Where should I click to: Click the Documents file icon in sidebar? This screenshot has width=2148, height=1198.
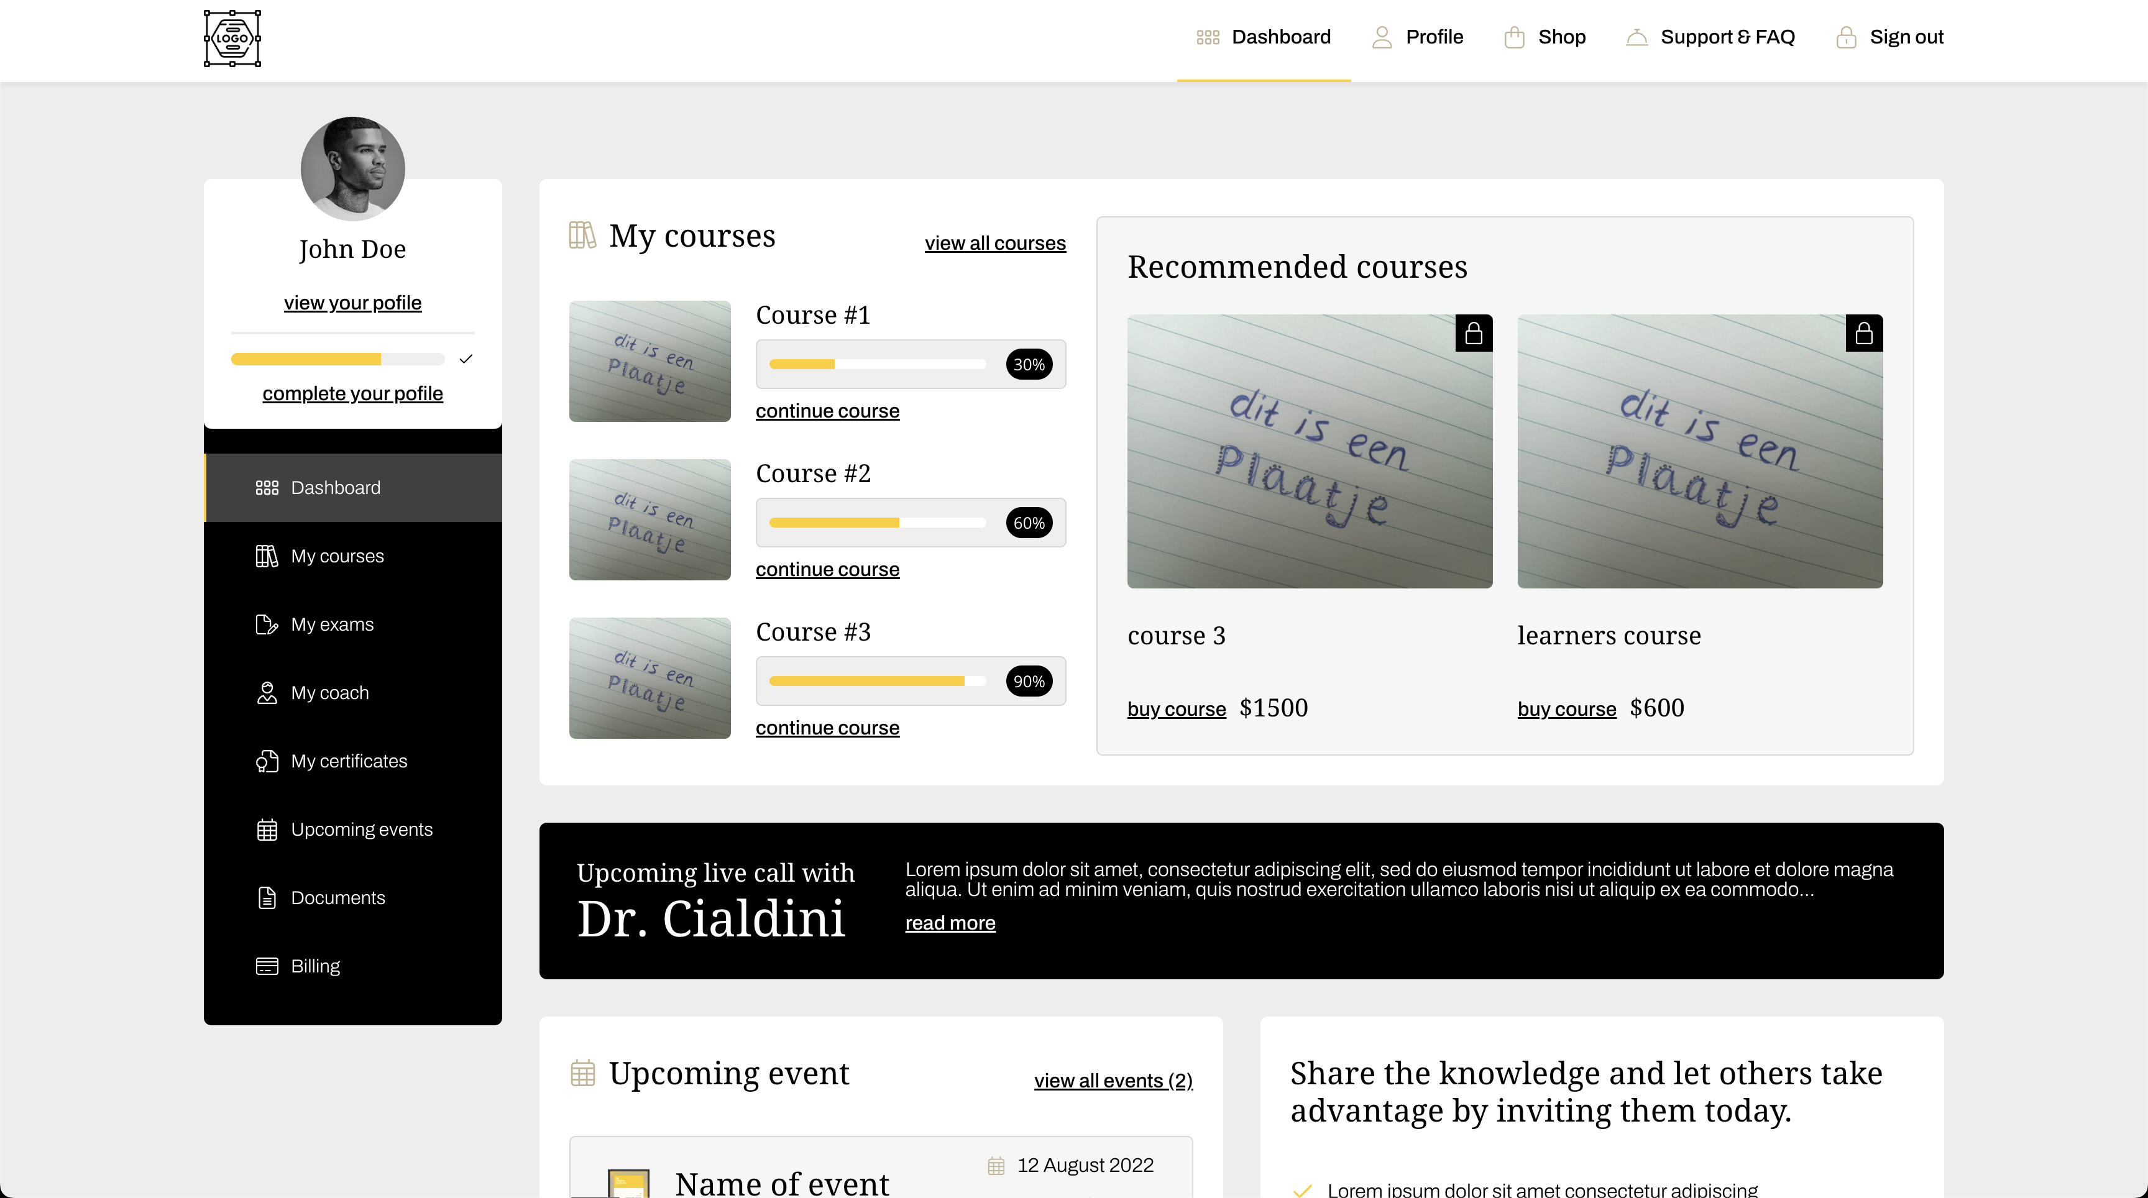click(266, 898)
